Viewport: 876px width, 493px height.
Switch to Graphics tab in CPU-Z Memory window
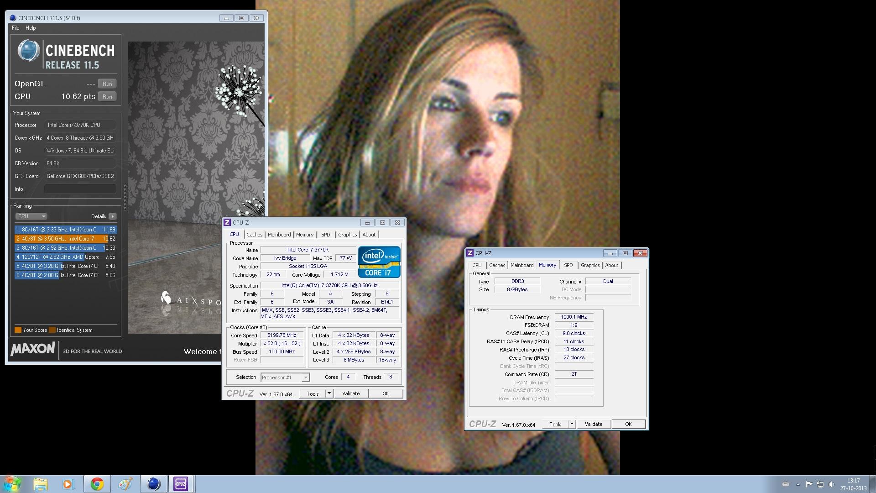(x=590, y=265)
